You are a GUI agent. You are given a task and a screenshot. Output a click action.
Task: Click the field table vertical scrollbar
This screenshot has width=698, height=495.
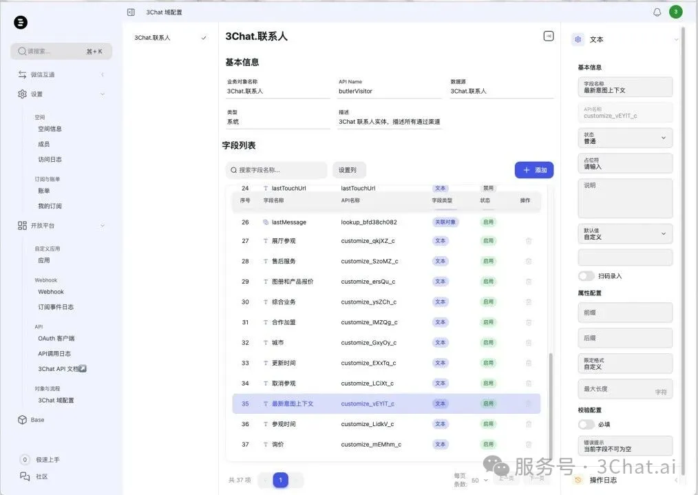[551, 405]
